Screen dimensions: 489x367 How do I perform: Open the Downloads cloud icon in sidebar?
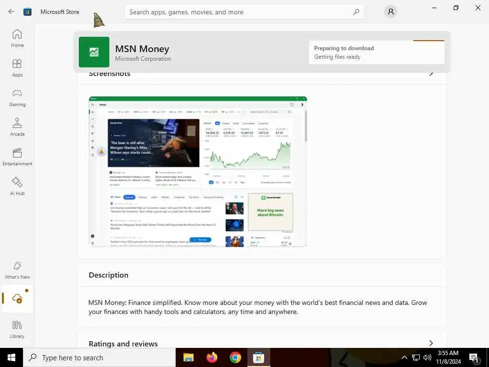click(x=17, y=299)
